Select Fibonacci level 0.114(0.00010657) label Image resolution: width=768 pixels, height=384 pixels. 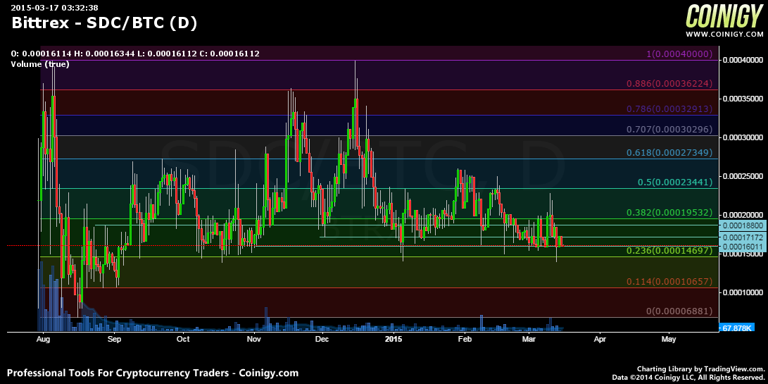669,282
